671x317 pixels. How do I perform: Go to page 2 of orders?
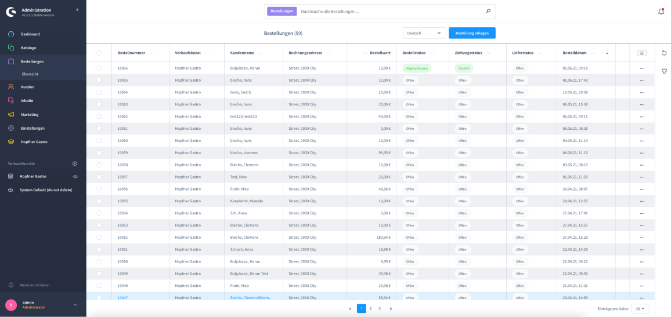(x=370, y=309)
